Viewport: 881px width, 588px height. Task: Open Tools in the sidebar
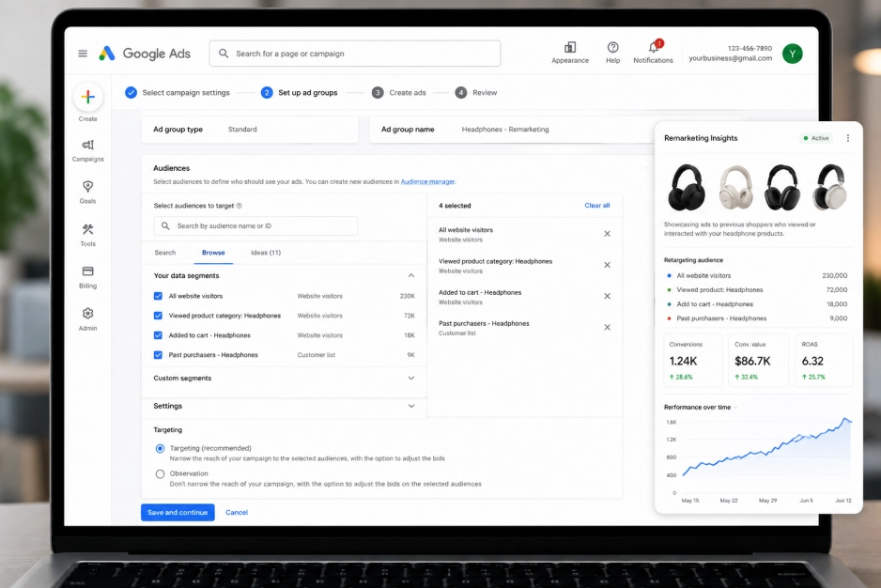click(x=87, y=235)
